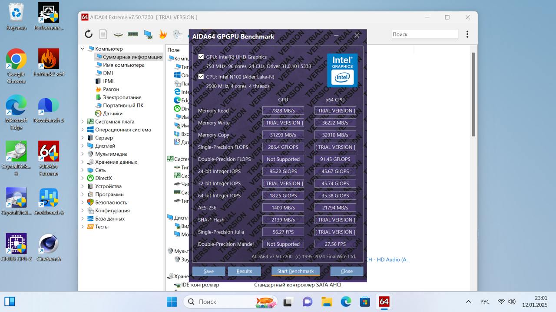The height and width of the screenshot is (312, 556).
Task: Click Start Benchmark button
Action: (295, 271)
